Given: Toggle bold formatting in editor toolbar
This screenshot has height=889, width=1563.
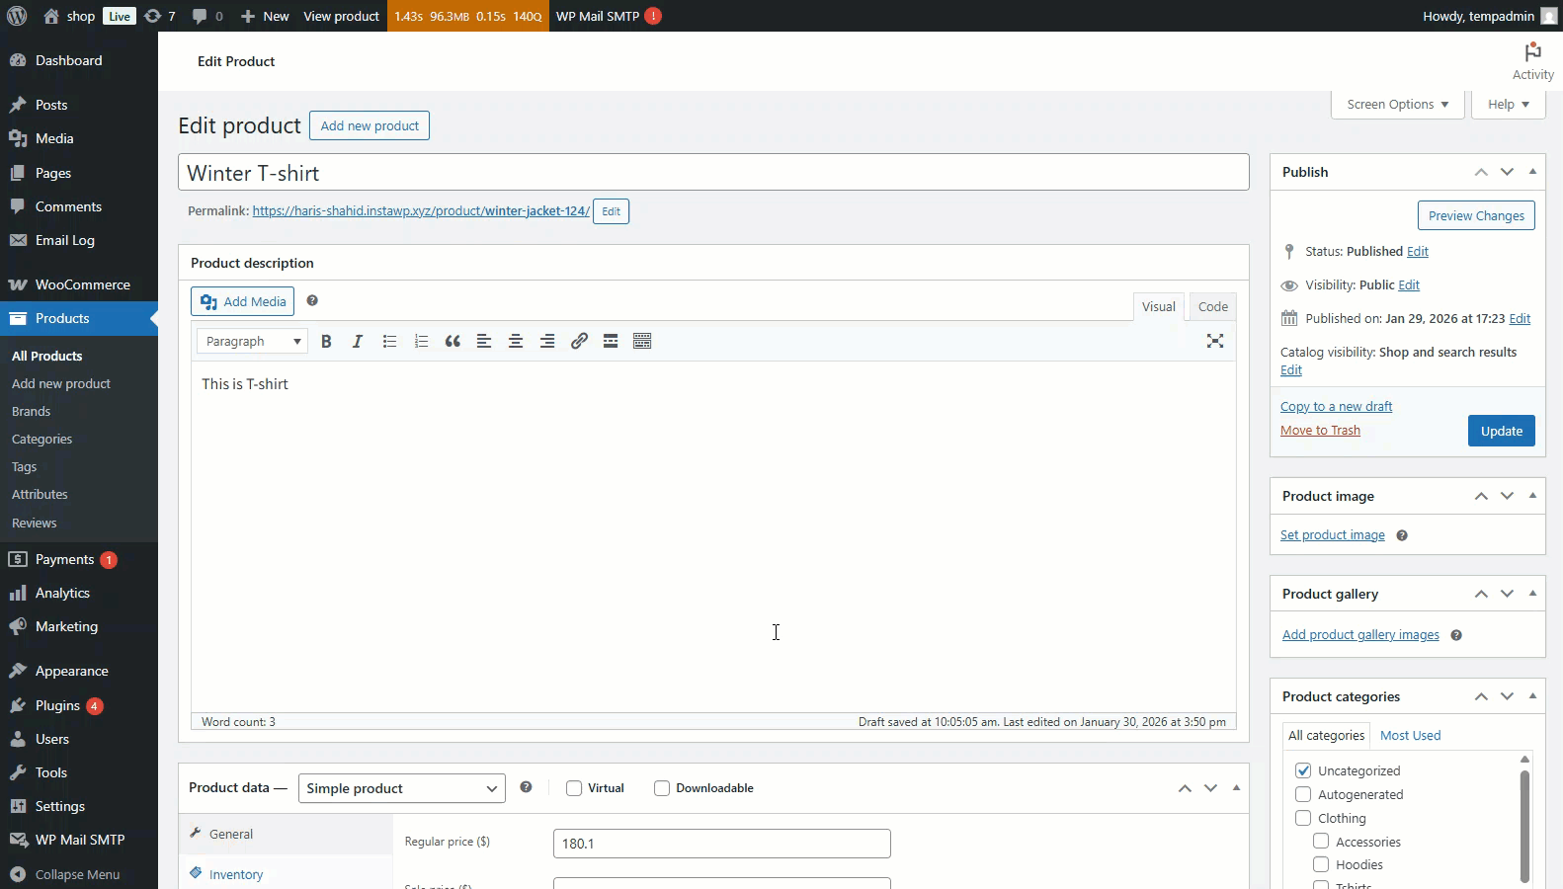Looking at the screenshot, I should [326, 342].
